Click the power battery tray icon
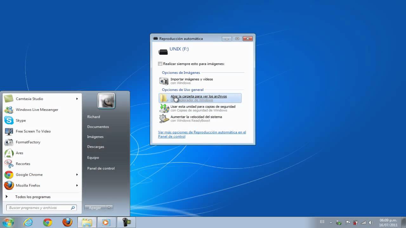 pos(356,223)
